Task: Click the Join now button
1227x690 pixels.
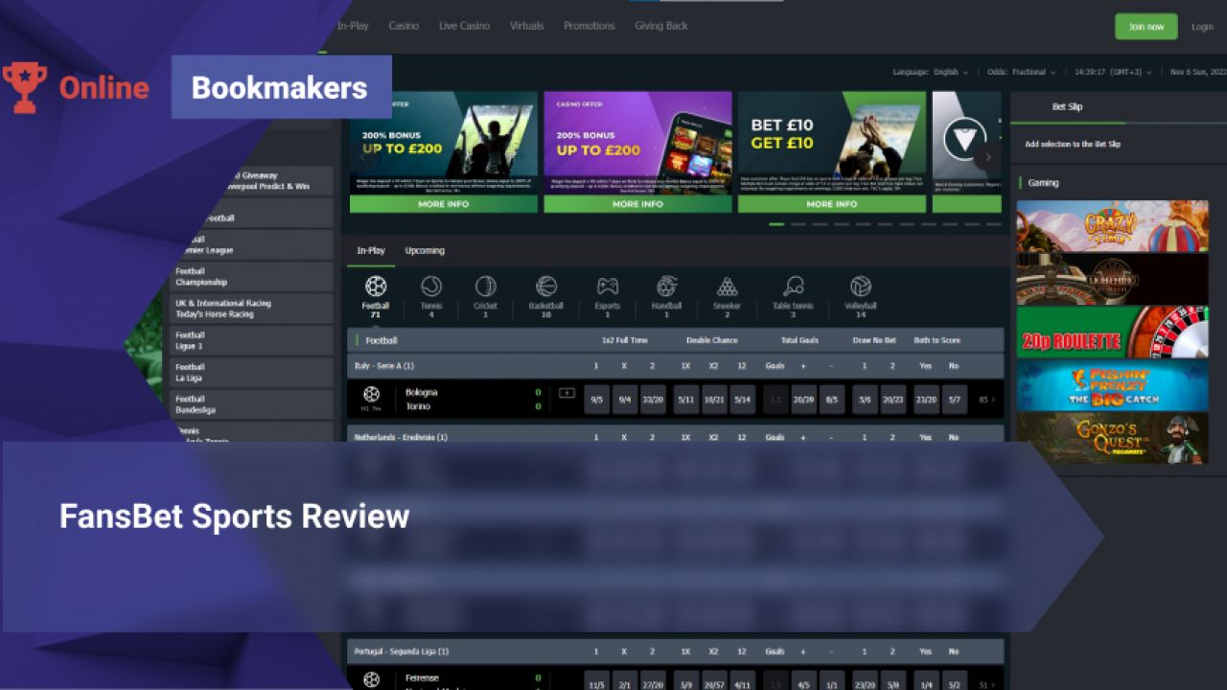Action: point(1146,26)
